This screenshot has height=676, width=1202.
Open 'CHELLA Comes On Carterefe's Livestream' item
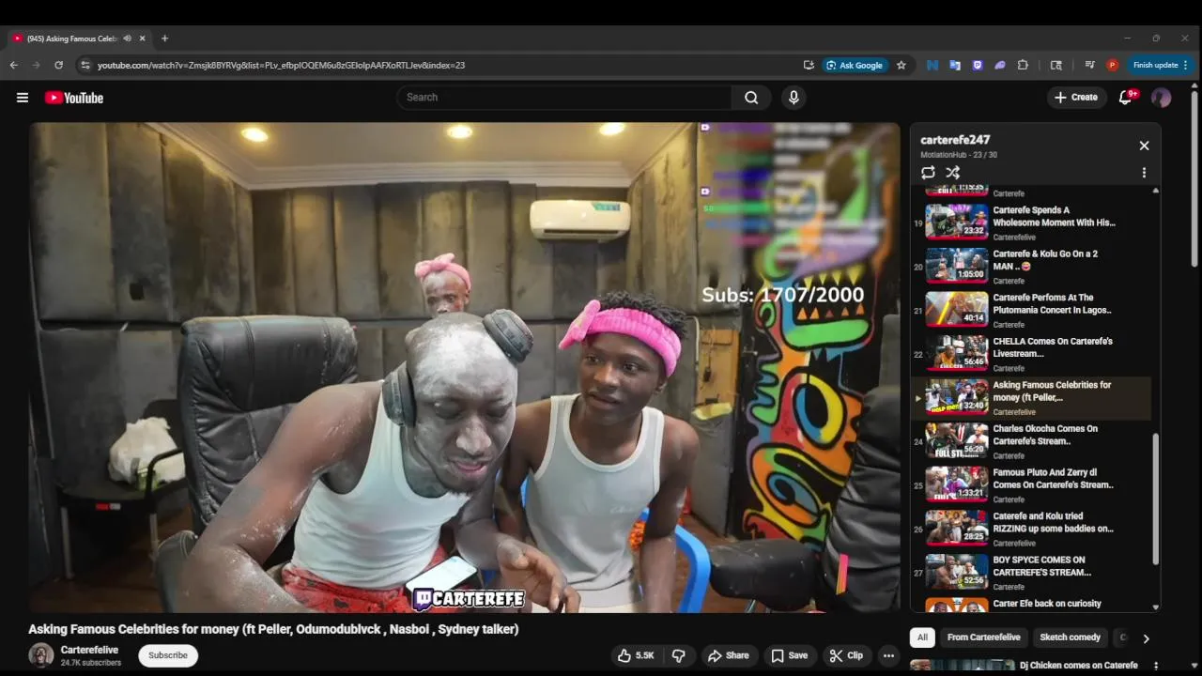pyautogui.click(x=1033, y=354)
